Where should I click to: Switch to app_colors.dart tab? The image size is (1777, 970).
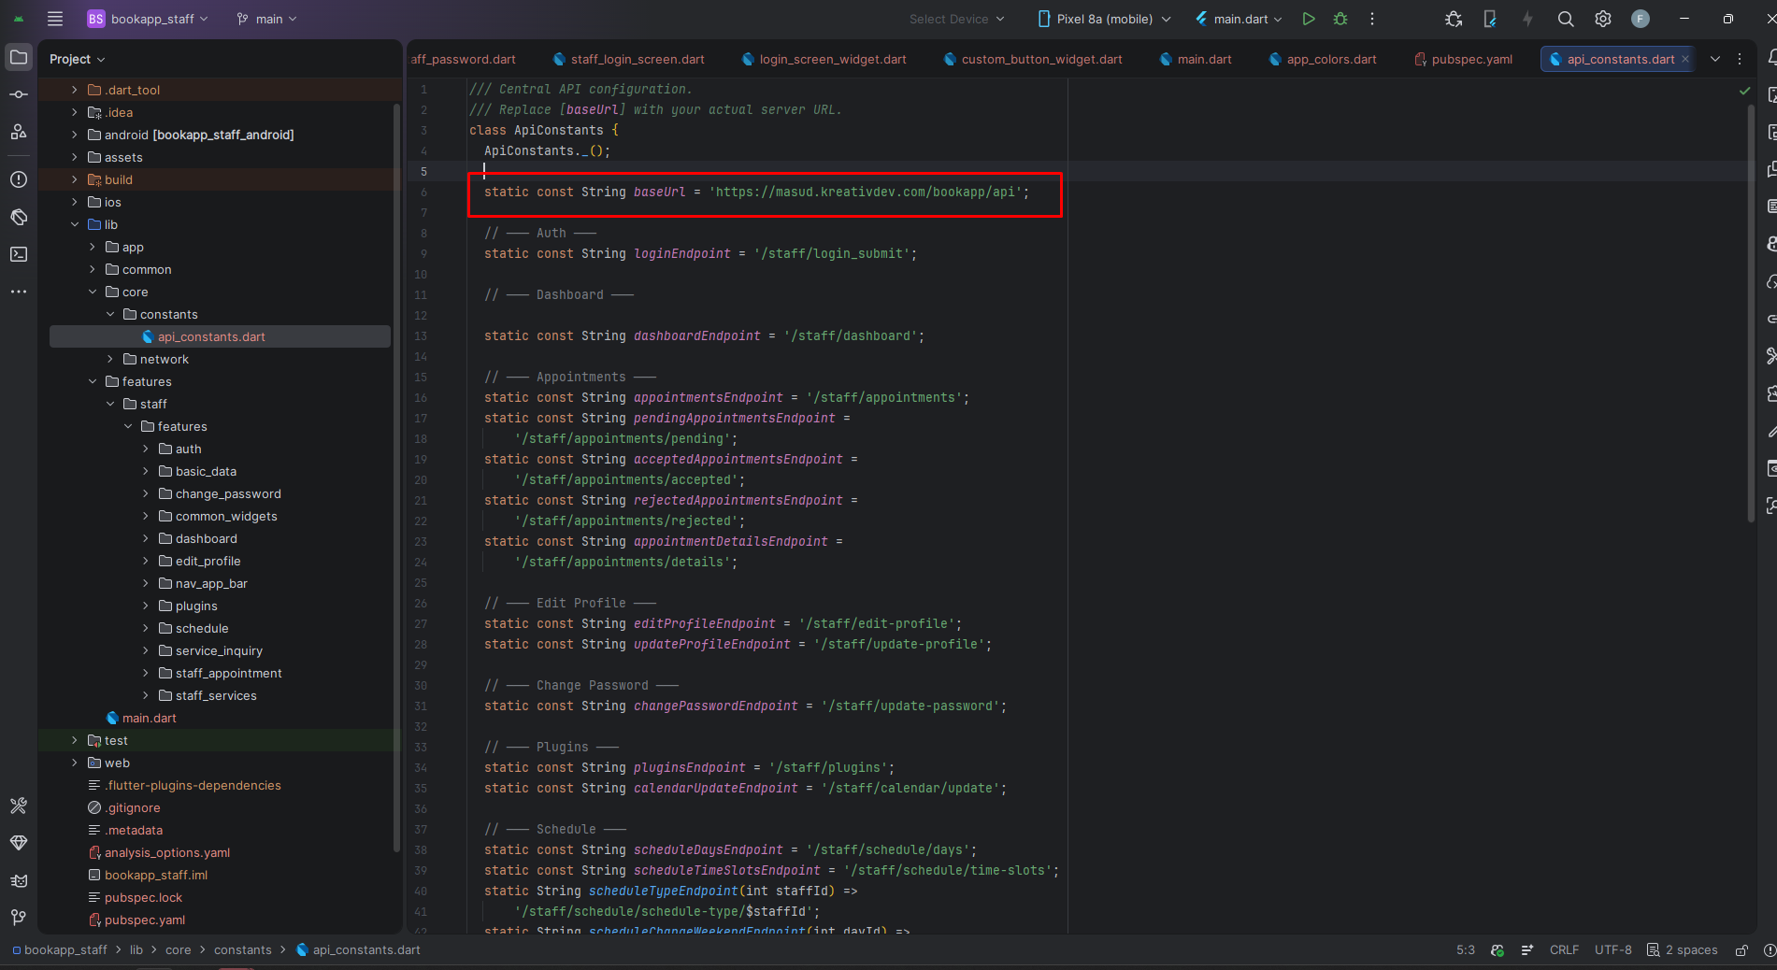point(1323,59)
